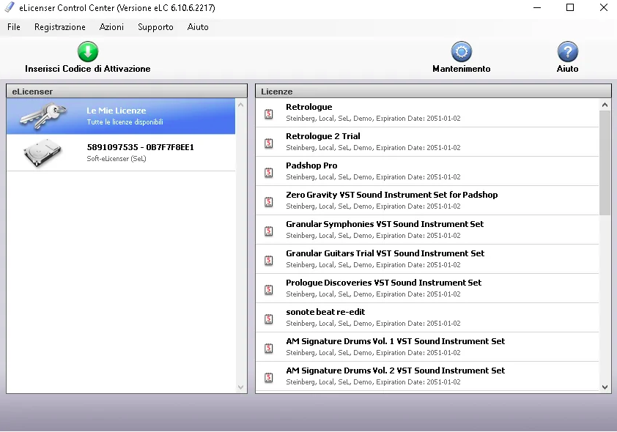The width and height of the screenshot is (617, 432).
Task: Click the license icon beside sonote beat re-edit
Action: pos(269,319)
